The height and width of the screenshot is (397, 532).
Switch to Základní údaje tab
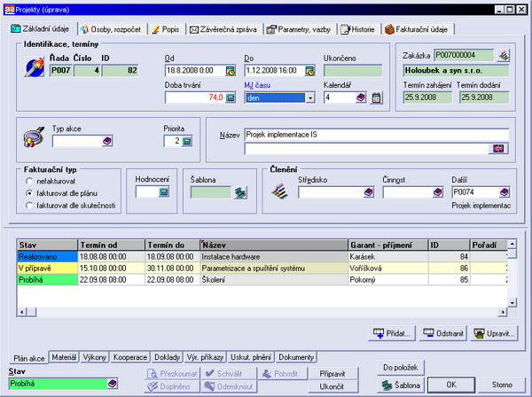click(41, 29)
